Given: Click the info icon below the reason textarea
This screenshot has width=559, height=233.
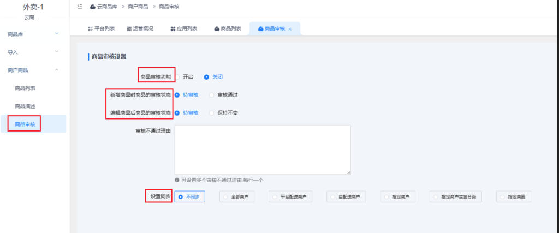Looking at the screenshot, I should [x=177, y=180].
